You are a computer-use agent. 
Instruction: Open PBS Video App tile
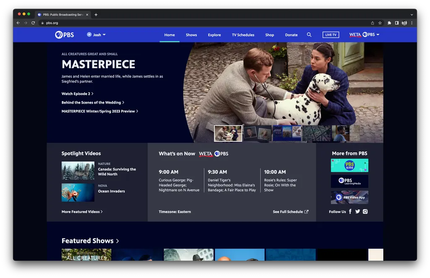(350, 197)
